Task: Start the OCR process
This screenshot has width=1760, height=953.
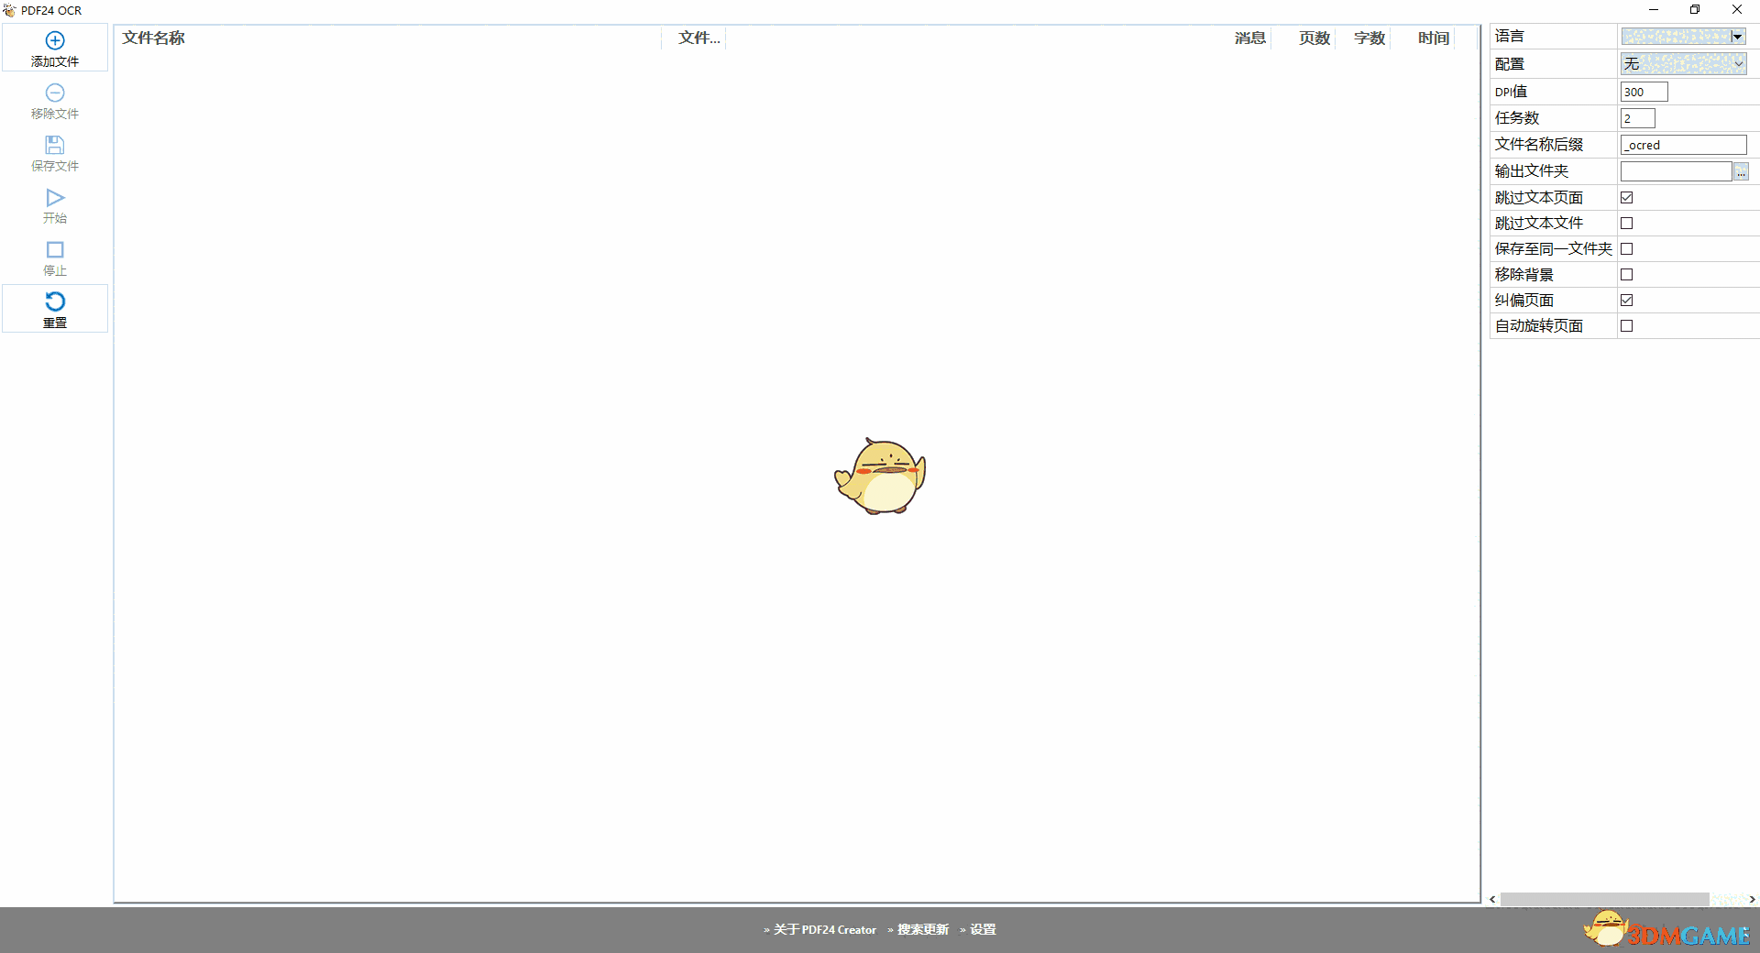Action: 55,205
